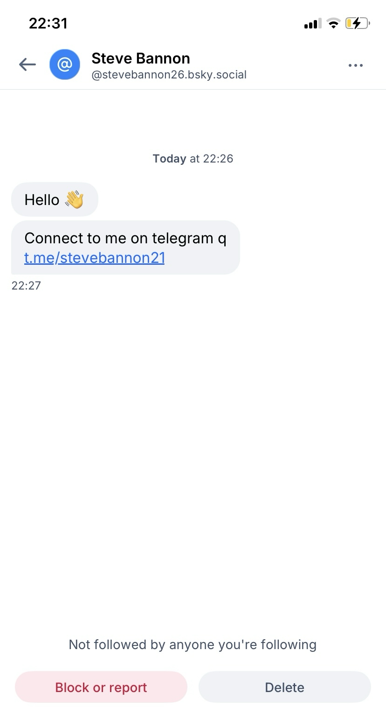This screenshot has height=707, width=386.
Task: Go back using the left arrow
Action: [28, 65]
